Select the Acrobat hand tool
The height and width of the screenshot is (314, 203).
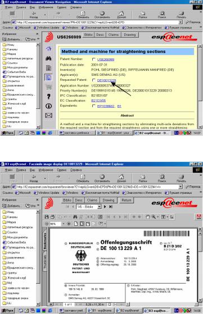148,217
